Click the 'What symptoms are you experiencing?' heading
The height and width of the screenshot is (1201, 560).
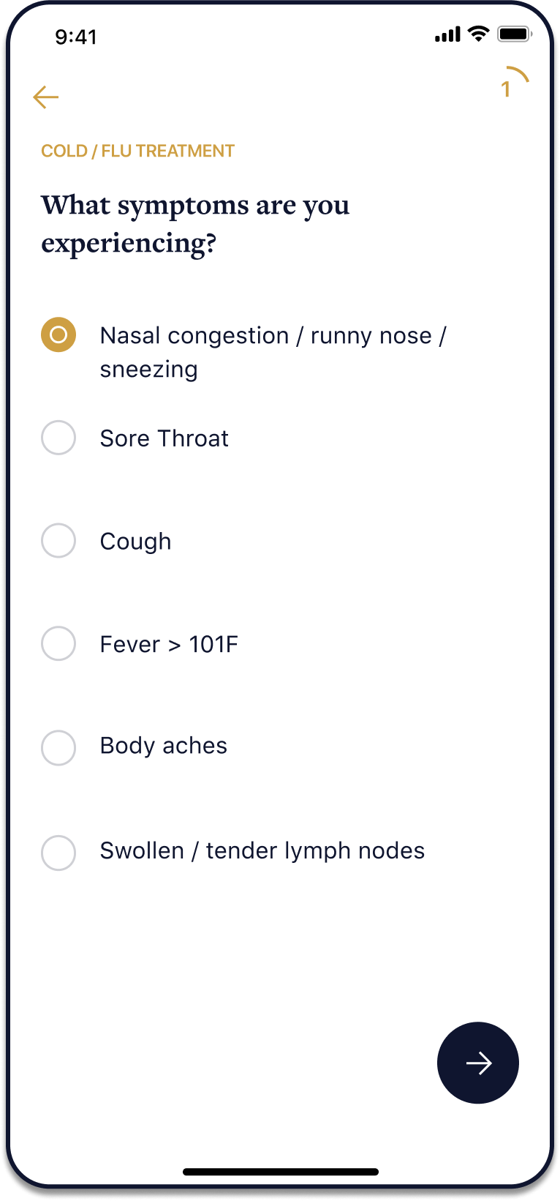click(x=195, y=223)
